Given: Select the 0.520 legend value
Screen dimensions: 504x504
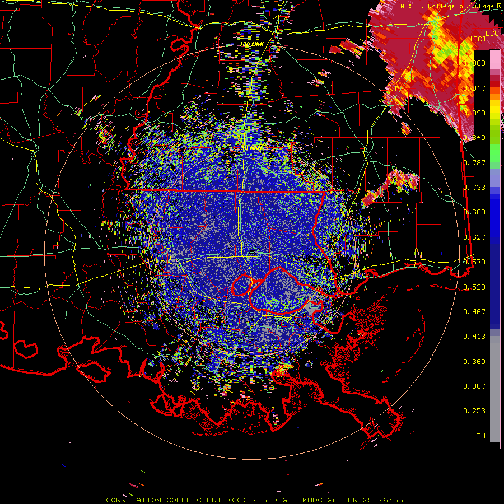Looking at the screenshot, I should pyautogui.click(x=474, y=287).
